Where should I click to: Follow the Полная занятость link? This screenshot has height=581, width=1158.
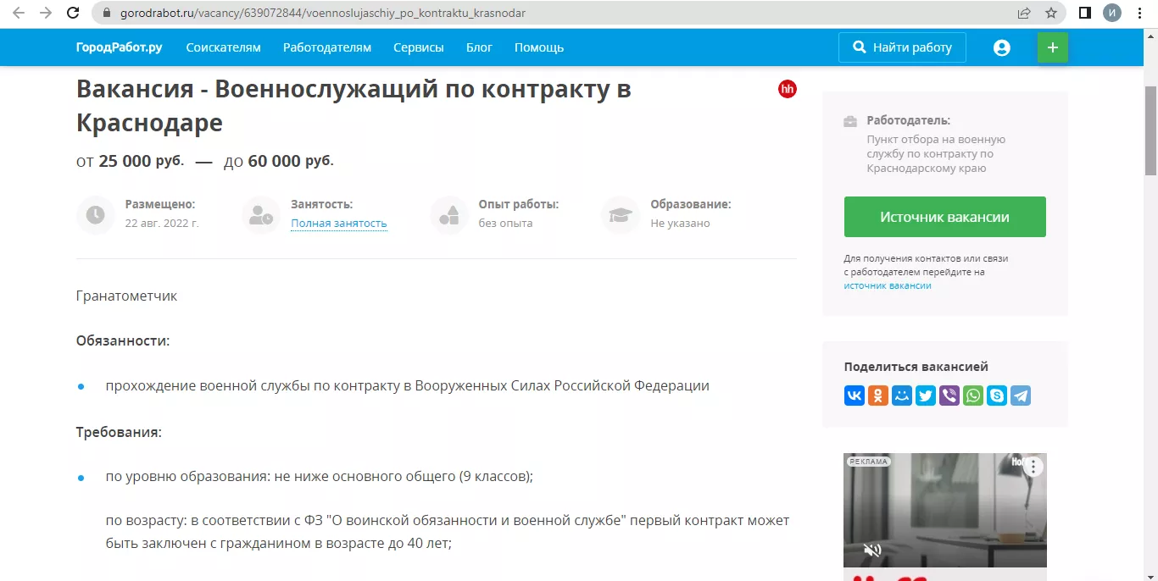[x=339, y=224]
